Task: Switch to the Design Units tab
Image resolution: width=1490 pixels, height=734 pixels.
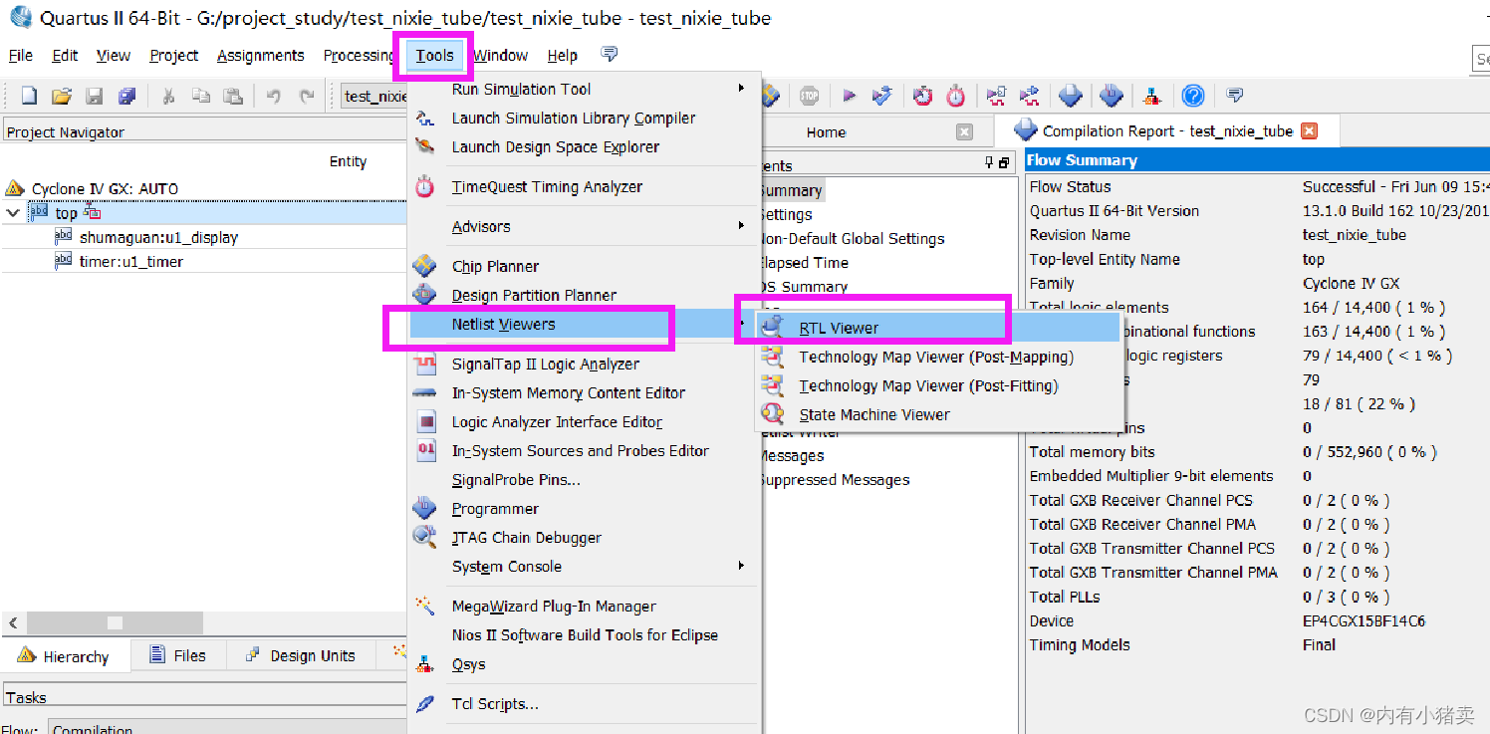Action: click(x=300, y=655)
